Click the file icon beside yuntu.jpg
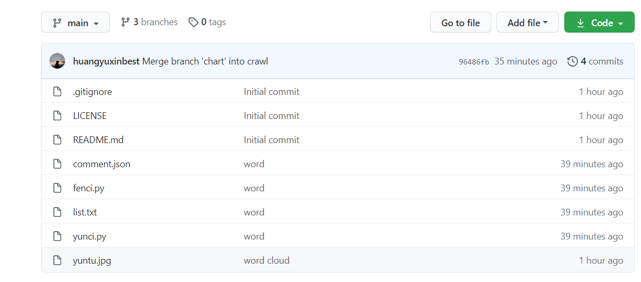Screen dimensions: 641x282 tap(57, 261)
